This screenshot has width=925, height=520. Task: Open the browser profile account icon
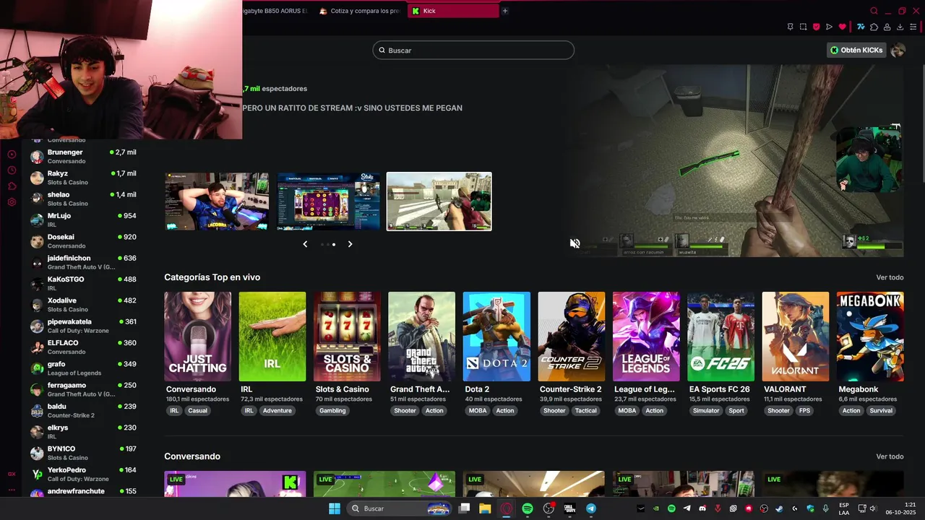[x=887, y=27]
